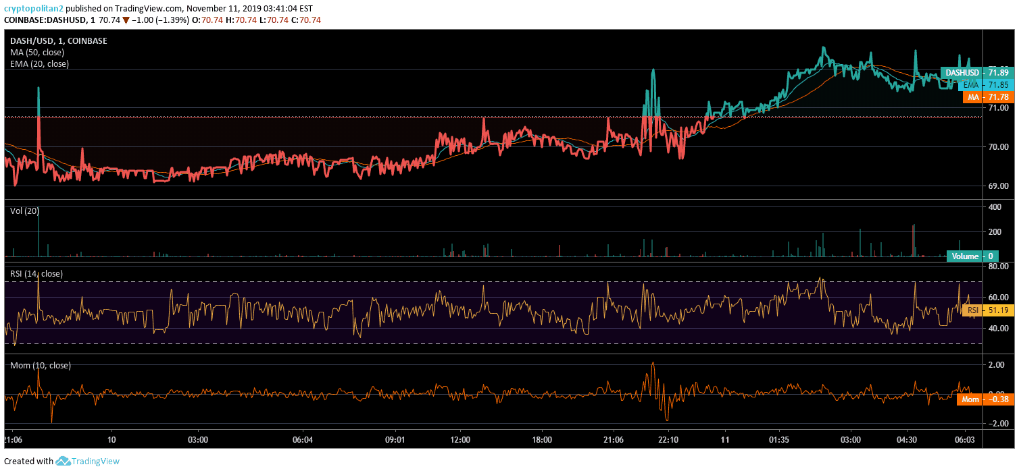Image resolution: width=1019 pixels, height=473 pixels.
Task: Click the 80.00 RSI axis label
Action: (x=997, y=267)
